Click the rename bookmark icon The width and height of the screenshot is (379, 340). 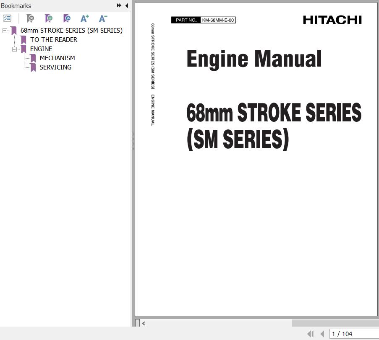click(67, 18)
